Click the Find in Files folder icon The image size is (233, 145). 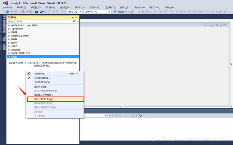(x=132, y=12)
